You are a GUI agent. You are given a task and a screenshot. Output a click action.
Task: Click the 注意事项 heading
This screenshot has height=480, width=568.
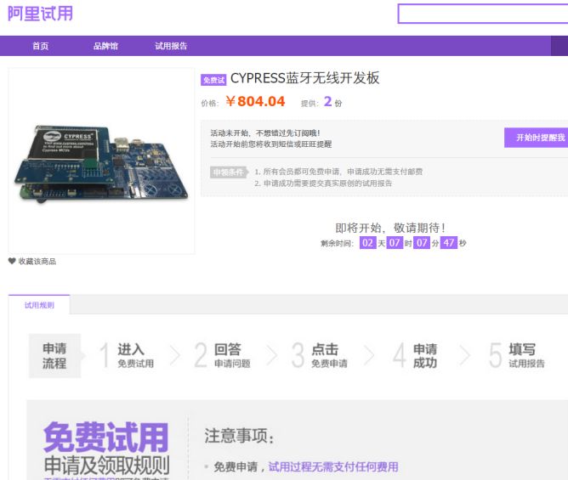pos(239,436)
